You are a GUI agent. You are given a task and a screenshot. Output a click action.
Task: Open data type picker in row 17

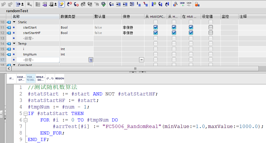coord(91,60)
